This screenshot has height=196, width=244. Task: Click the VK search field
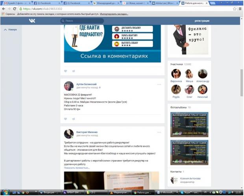(x=87, y=21)
